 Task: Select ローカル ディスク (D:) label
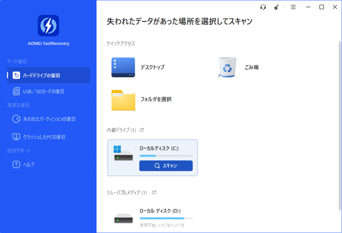point(160,211)
